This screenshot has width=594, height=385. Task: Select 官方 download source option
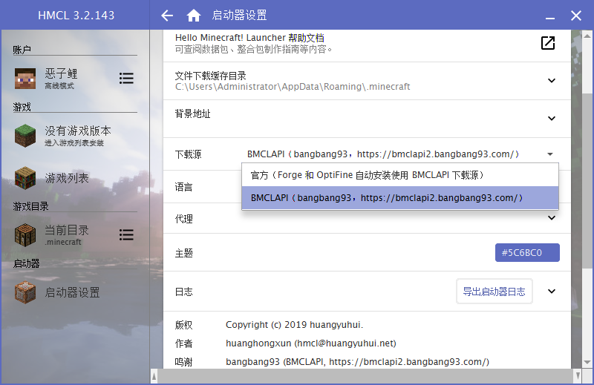(x=400, y=175)
